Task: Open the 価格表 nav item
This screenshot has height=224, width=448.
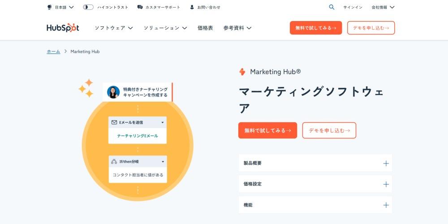Action: [x=205, y=28]
